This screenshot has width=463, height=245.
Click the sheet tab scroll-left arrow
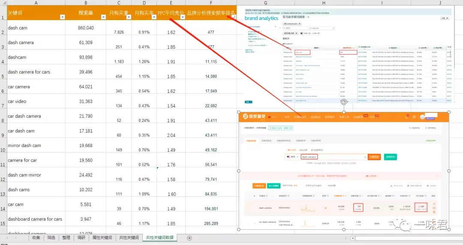(x=7, y=238)
